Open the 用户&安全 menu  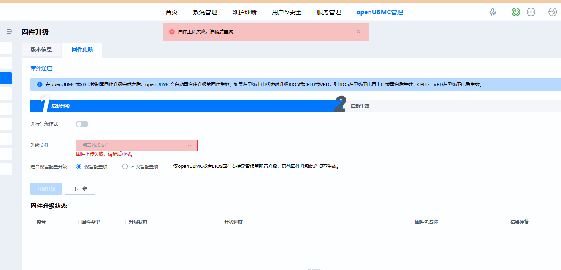[287, 12]
